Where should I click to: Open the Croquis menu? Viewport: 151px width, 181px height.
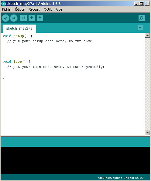[x=34, y=9]
